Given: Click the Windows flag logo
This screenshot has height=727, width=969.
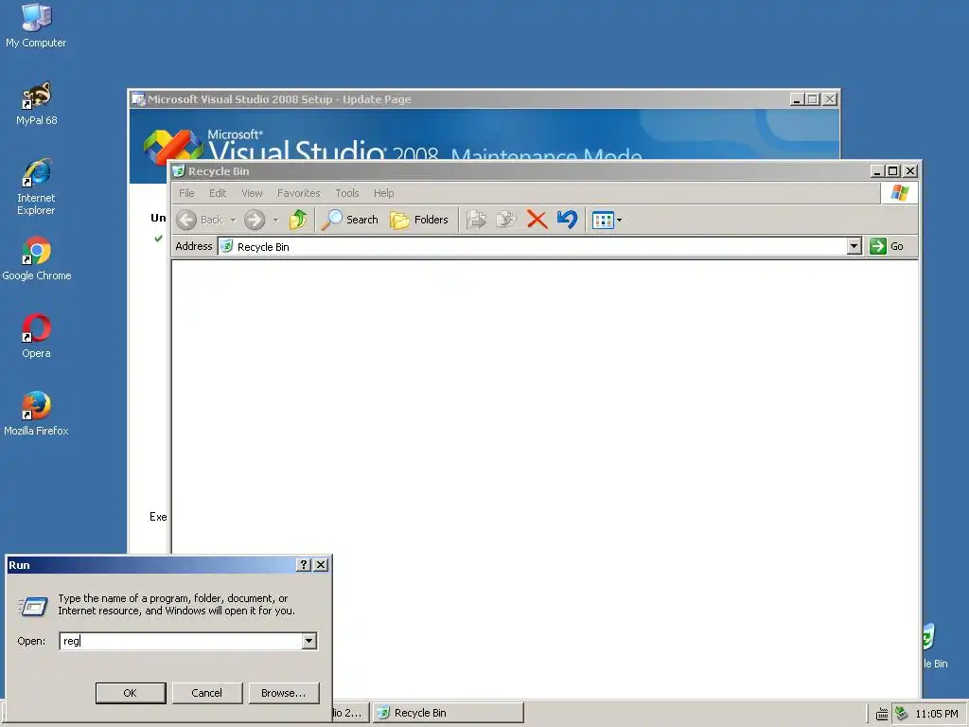Looking at the screenshot, I should pos(899,193).
